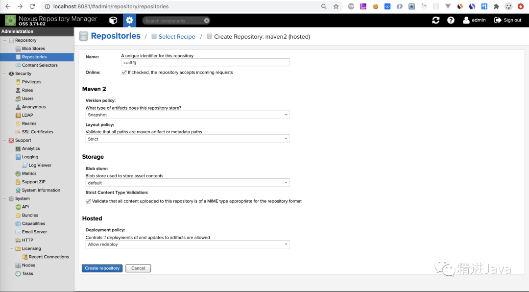Click the Create repository button
Image resolution: width=529 pixels, height=292 pixels.
point(102,268)
